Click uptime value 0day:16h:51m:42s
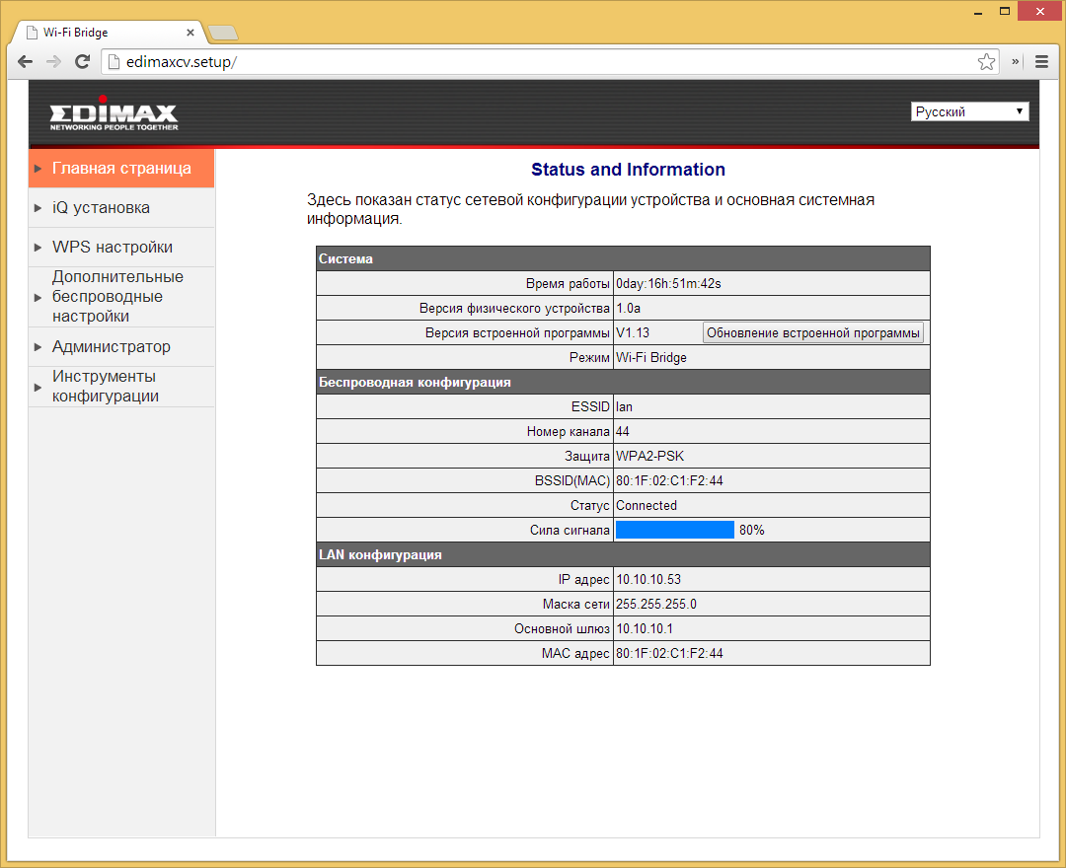 [668, 284]
